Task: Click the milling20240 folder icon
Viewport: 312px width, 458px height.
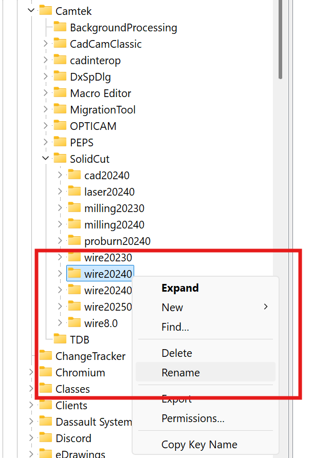Action: (x=74, y=224)
